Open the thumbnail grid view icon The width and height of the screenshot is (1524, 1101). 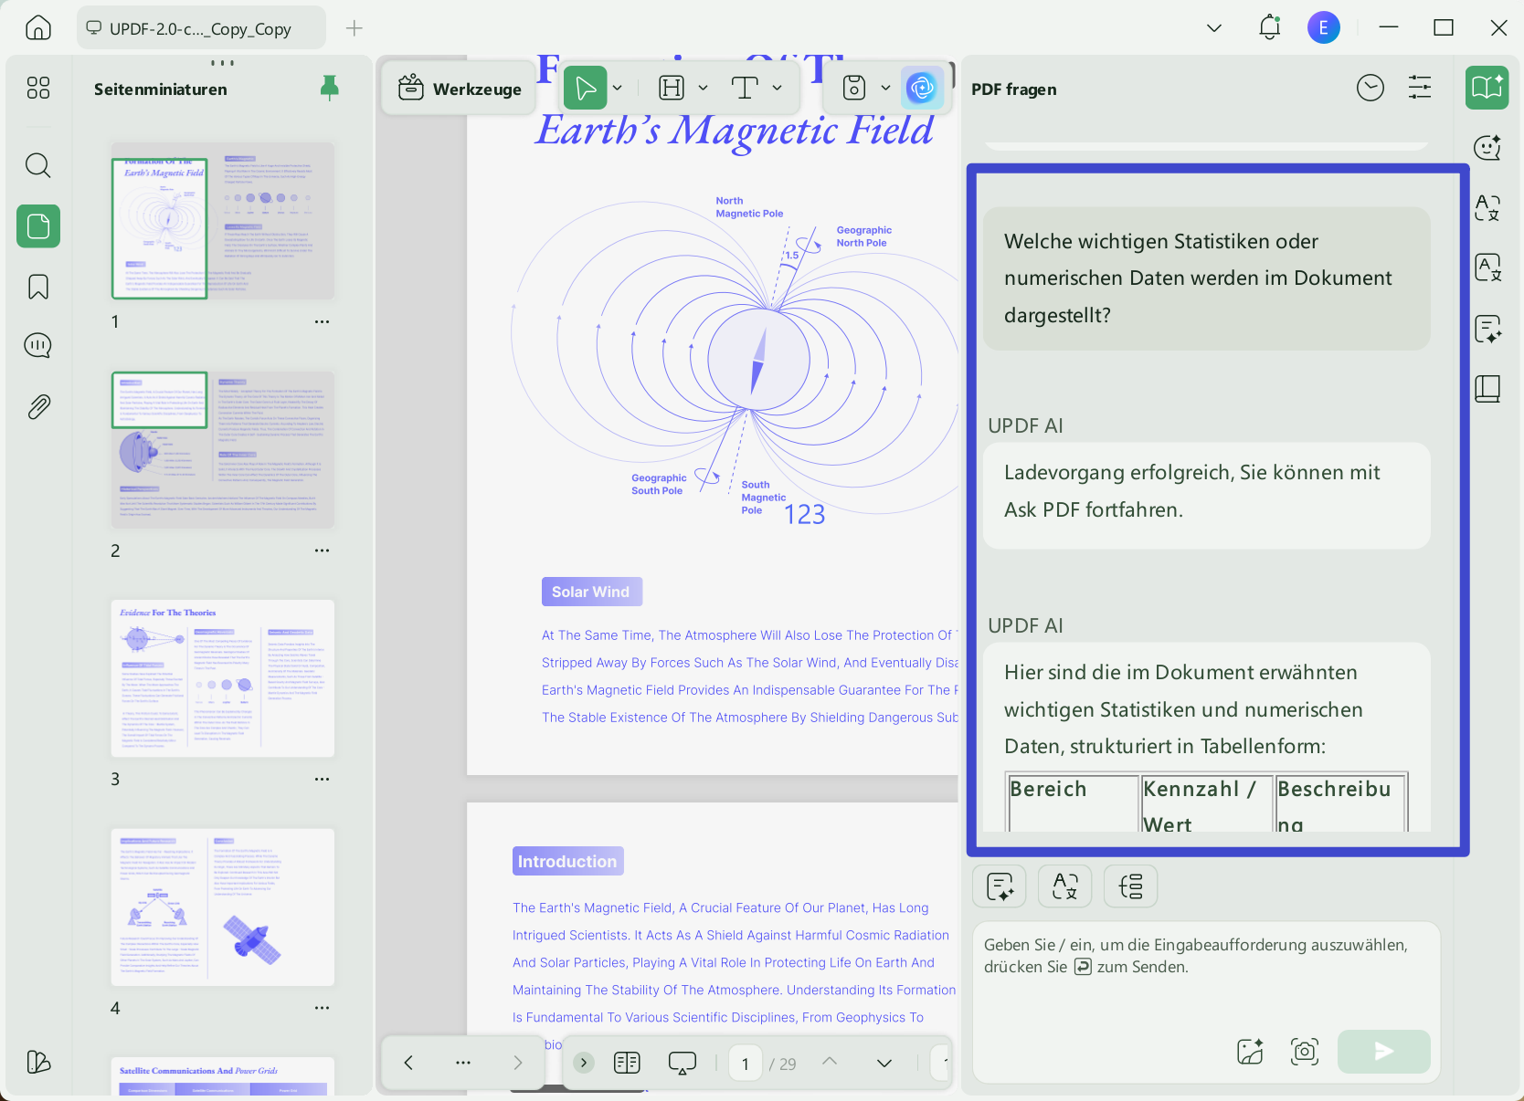coord(38,88)
